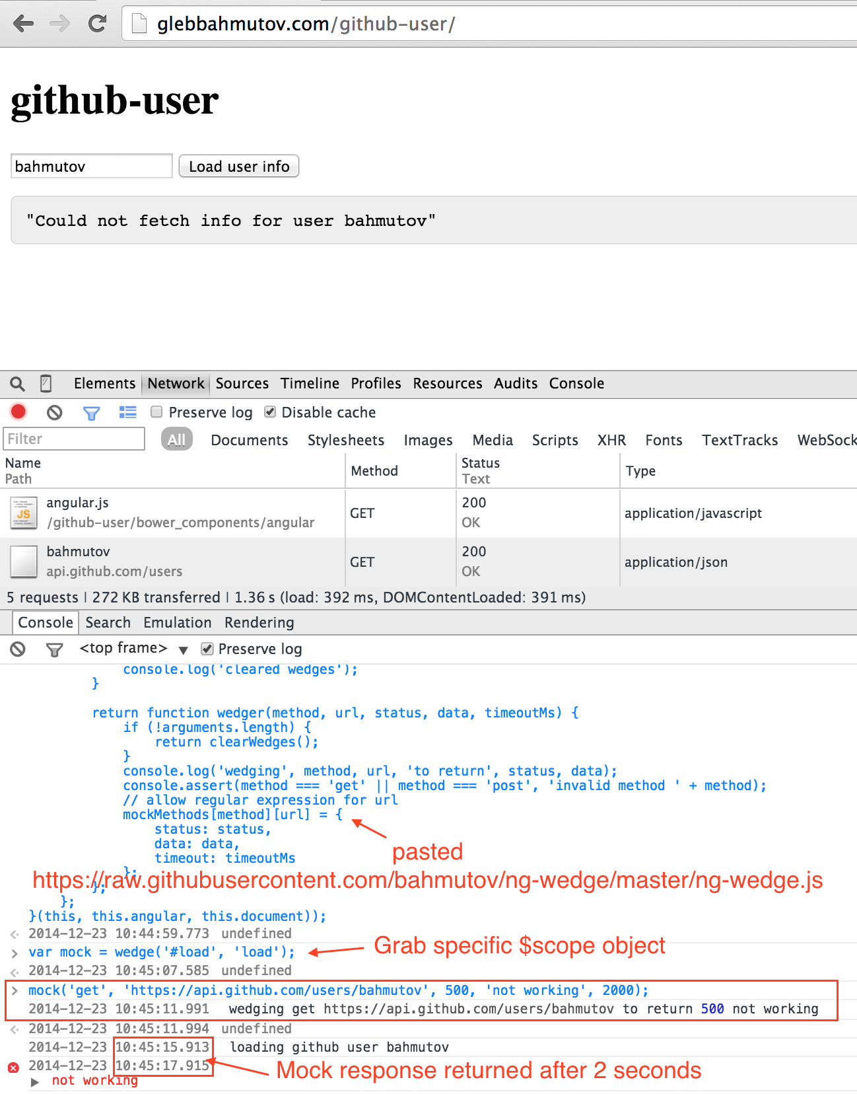The height and width of the screenshot is (1094, 857).
Task: Click the username input with bahmutov
Action: pos(91,166)
